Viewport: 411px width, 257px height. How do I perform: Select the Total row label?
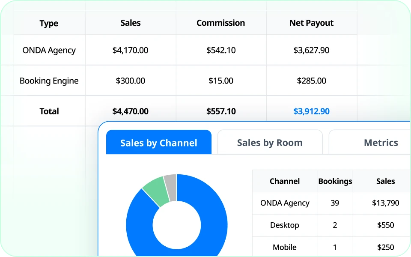pos(49,111)
